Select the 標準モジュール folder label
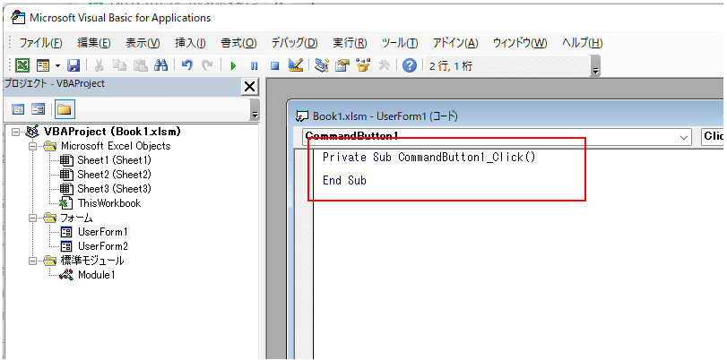 click(92, 261)
